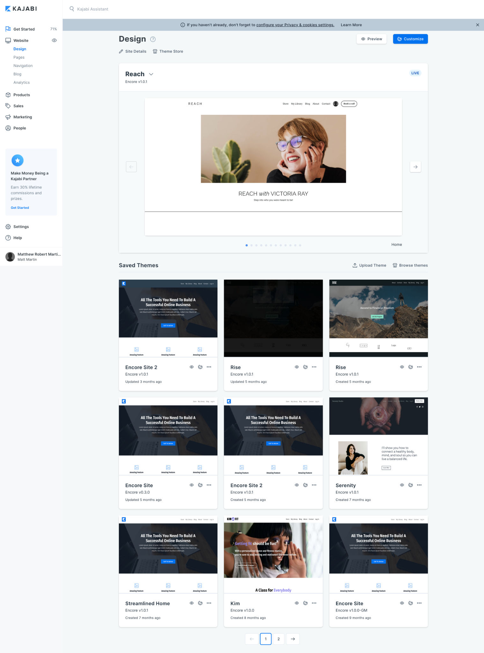This screenshot has width=484, height=653.
Task: Click palette icon on Encore Site v1.0.0-GM
Action: (x=411, y=603)
